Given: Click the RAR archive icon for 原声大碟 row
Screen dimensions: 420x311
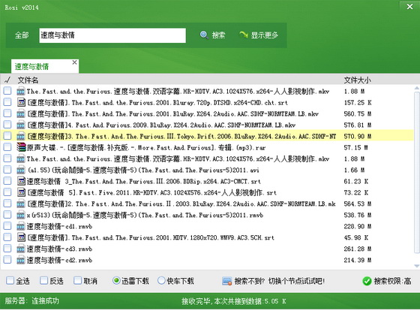Looking at the screenshot, I should point(21,147).
